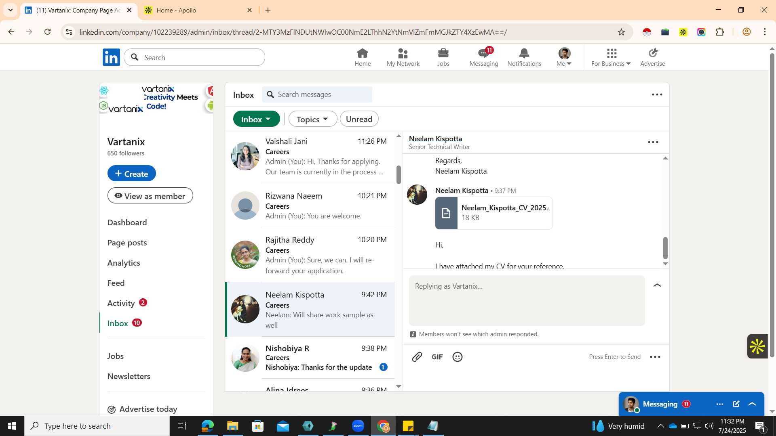This screenshot has height=436, width=776.
Task: Show hidden system tray icons
Action: [660, 426]
